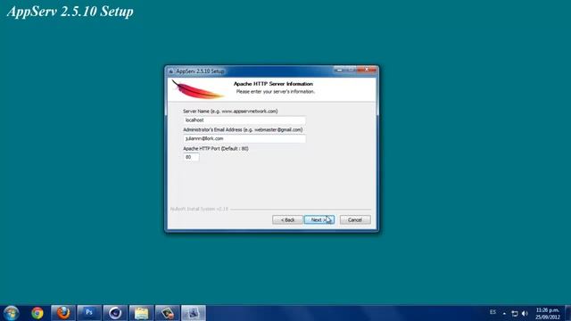Viewport: 571px width, 321px height.
Task: Show hidden system tray icons
Action: (x=504, y=313)
